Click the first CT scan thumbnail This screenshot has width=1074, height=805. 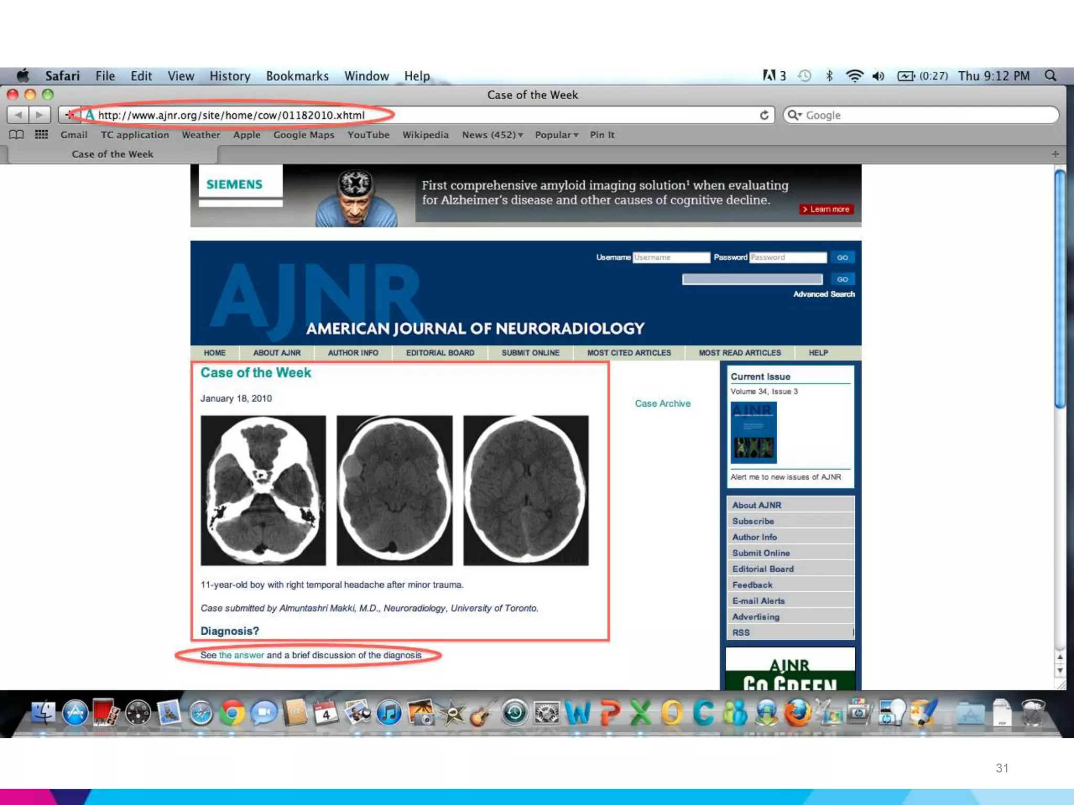tap(263, 490)
